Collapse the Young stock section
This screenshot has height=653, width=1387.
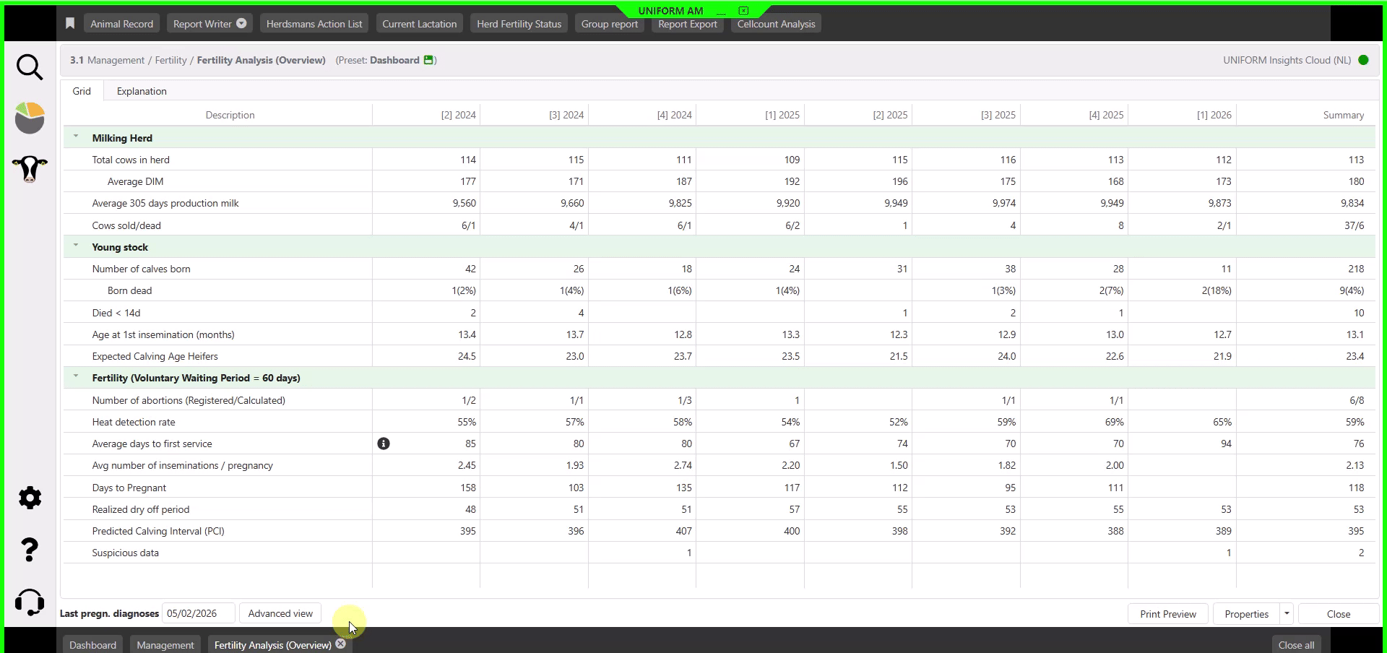pyautogui.click(x=76, y=246)
